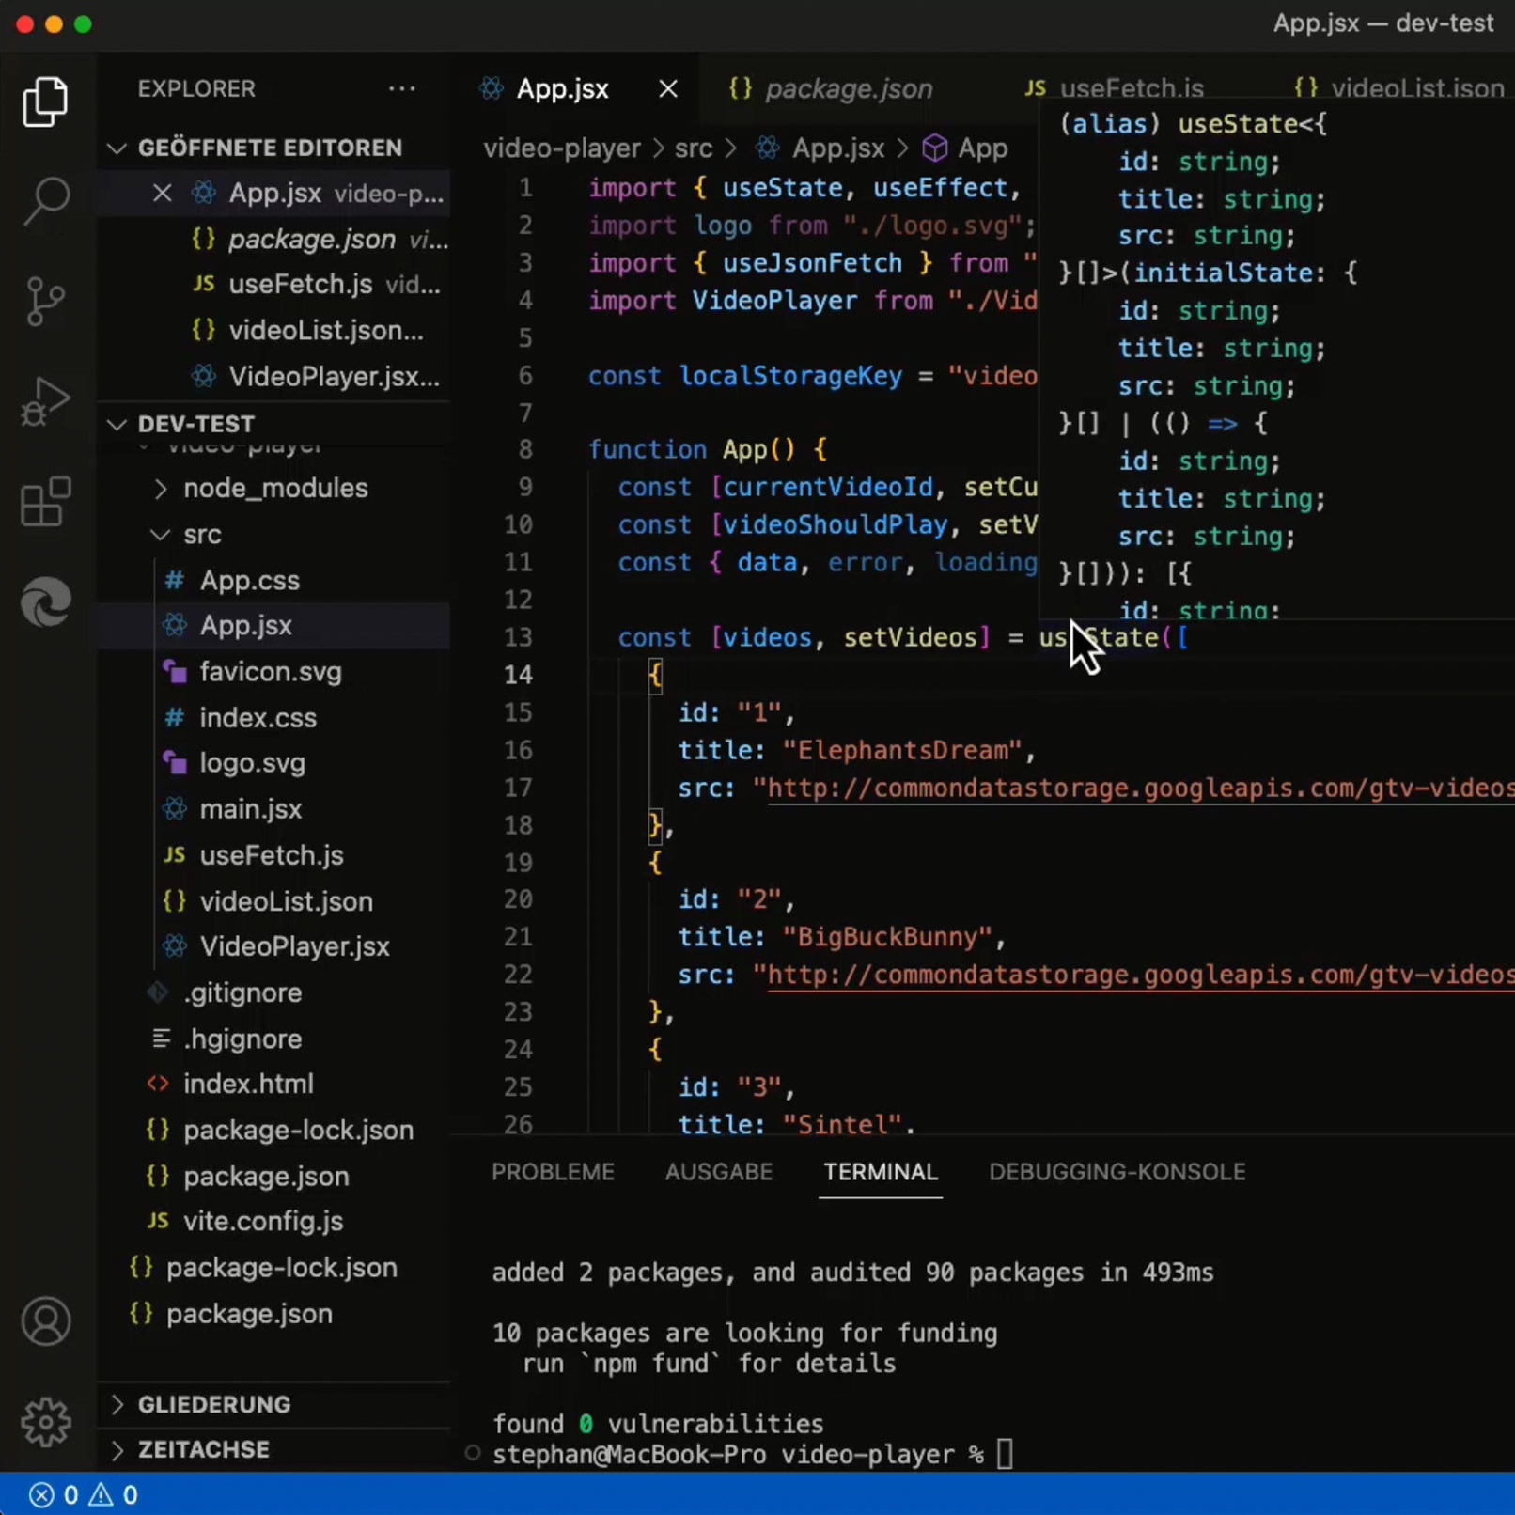Image resolution: width=1515 pixels, height=1515 pixels.
Task: Click the Edge browser tools icon
Action: coord(45,602)
